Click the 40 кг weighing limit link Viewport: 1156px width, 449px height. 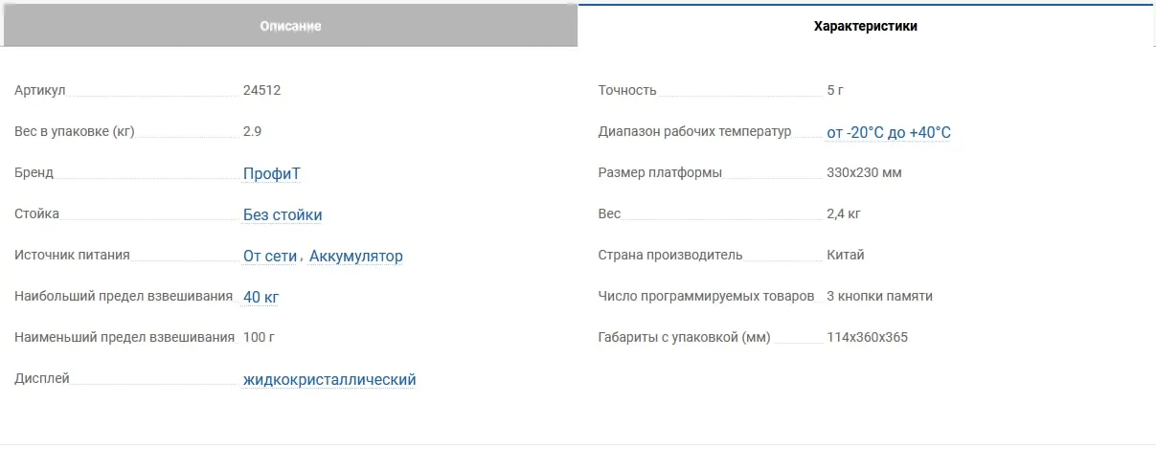tap(261, 297)
